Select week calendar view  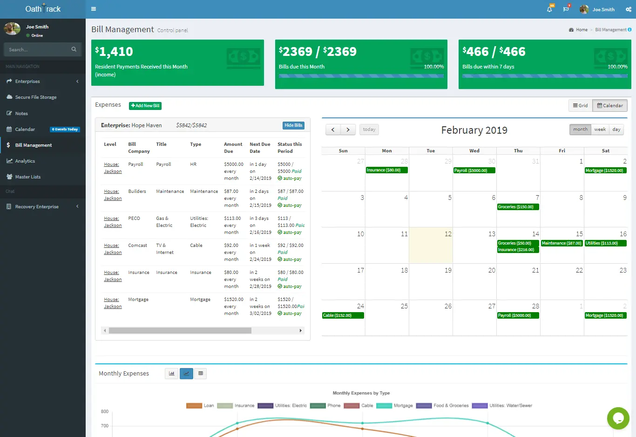600,130
